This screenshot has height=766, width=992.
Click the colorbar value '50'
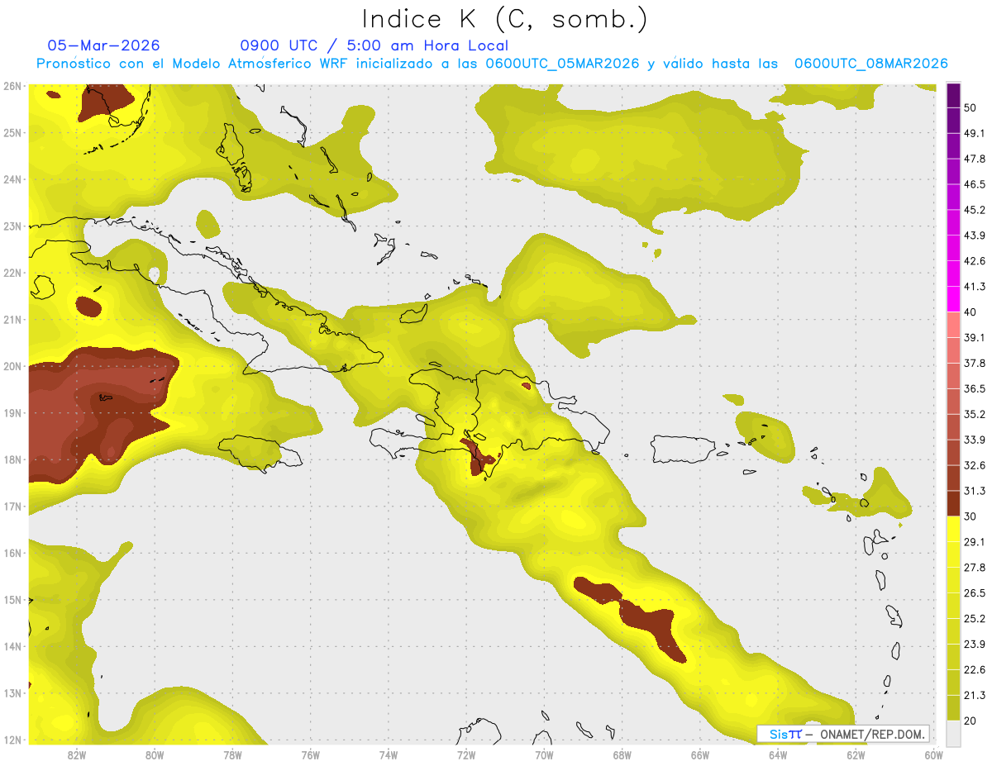pyautogui.click(x=971, y=107)
